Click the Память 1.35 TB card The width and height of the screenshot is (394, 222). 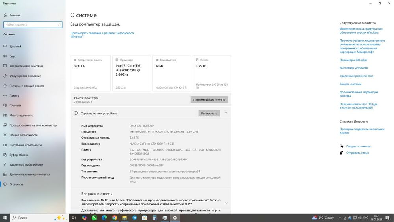212,73
